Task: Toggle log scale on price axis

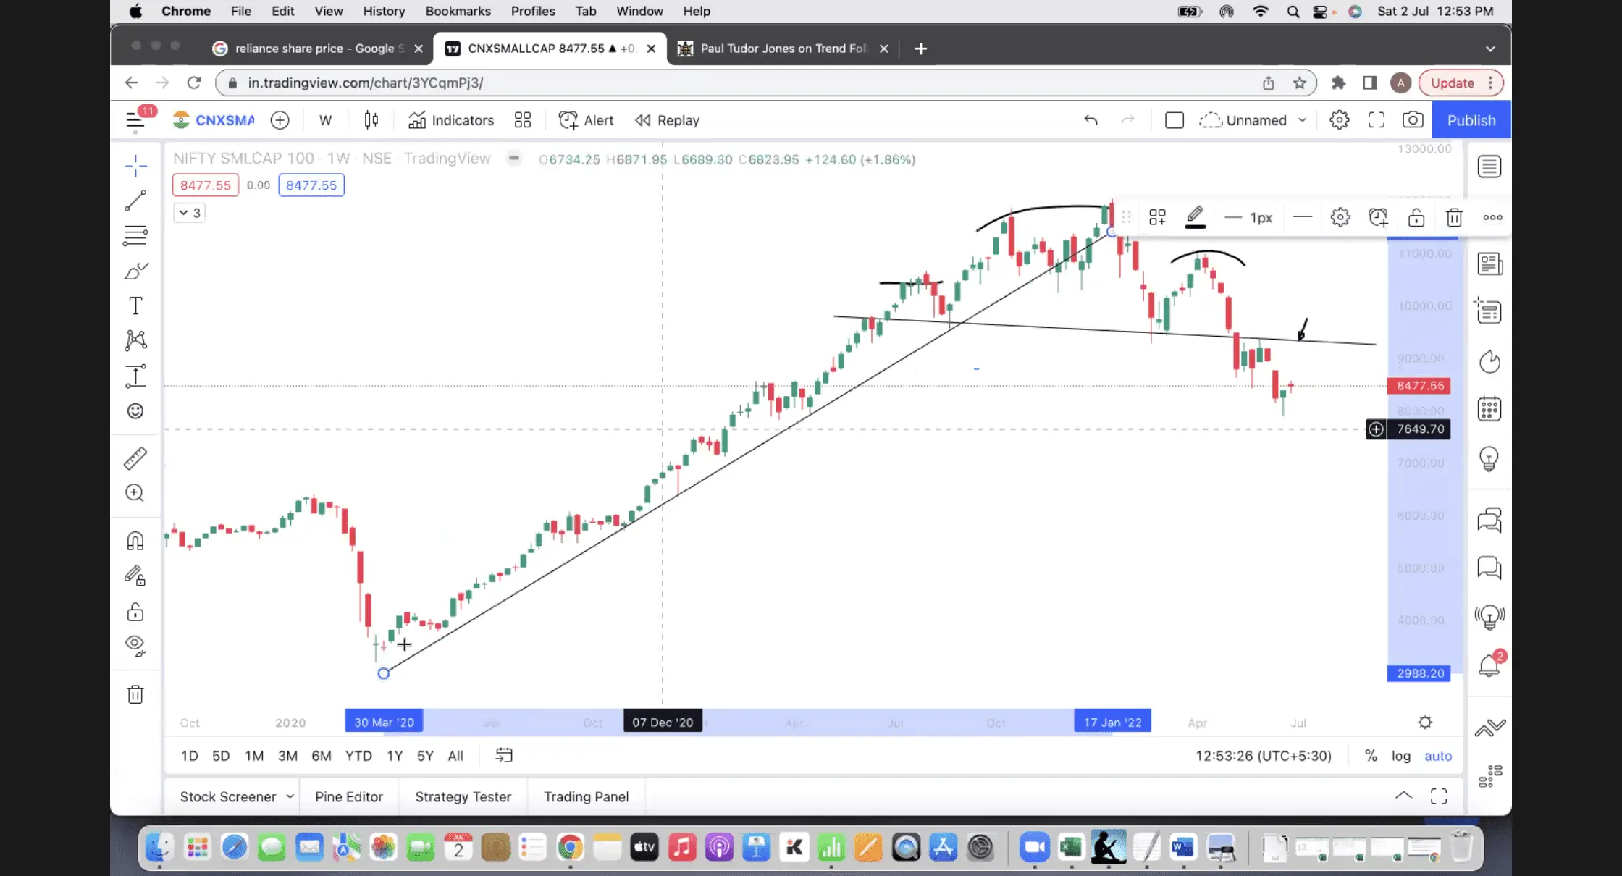Action: click(x=1400, y=756)
